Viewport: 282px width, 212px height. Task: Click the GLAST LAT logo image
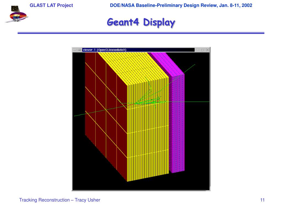16,14
